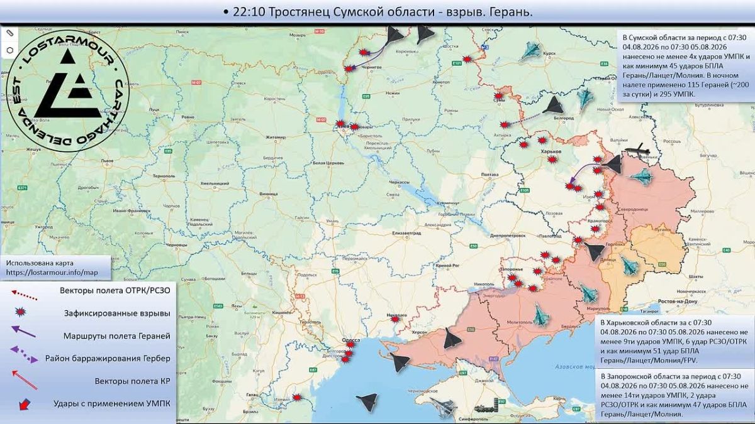Click the recorded explosions legend icon
Image resolution: width=755 pixels, height=424 pixels.
[x=21, y=313]
